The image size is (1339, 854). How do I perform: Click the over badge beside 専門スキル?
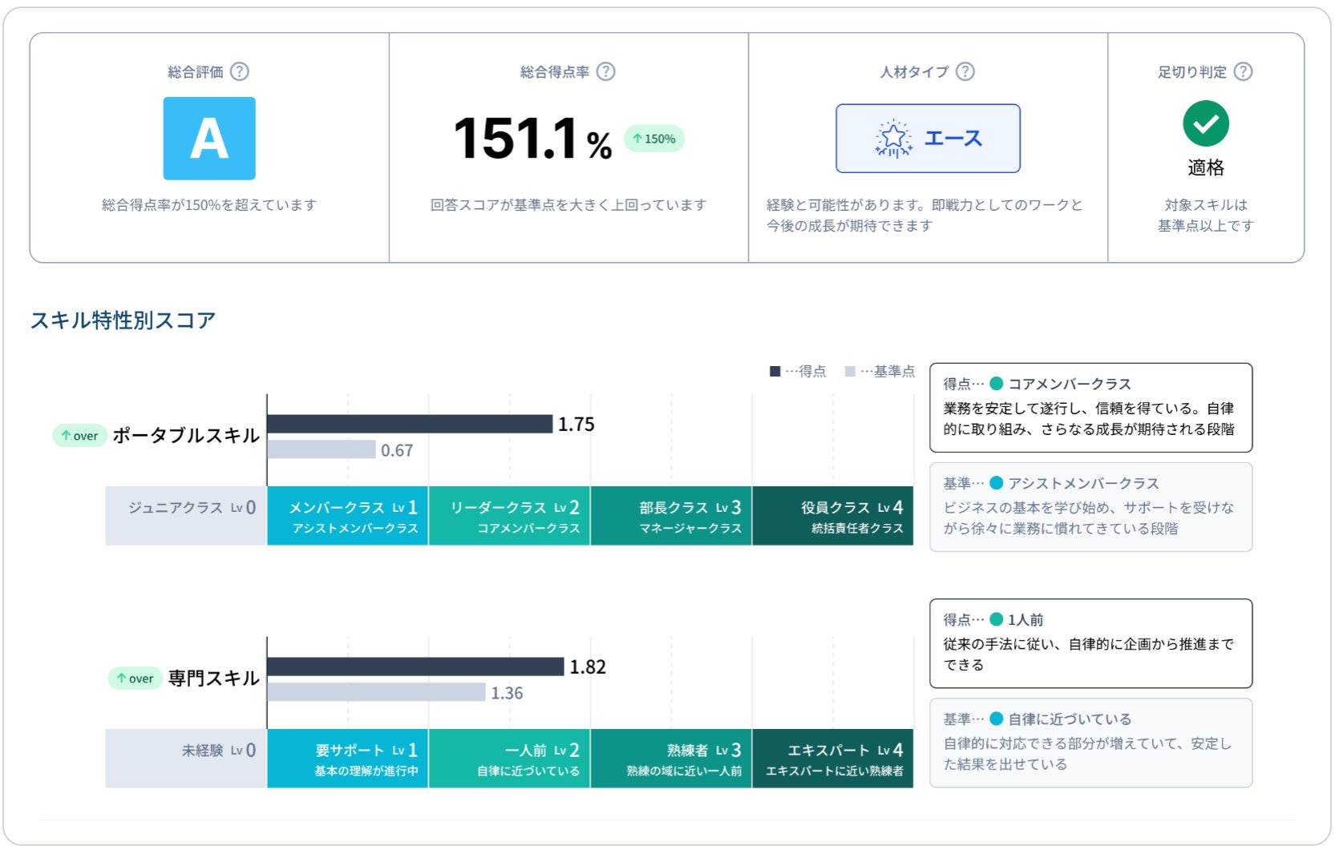135,679
